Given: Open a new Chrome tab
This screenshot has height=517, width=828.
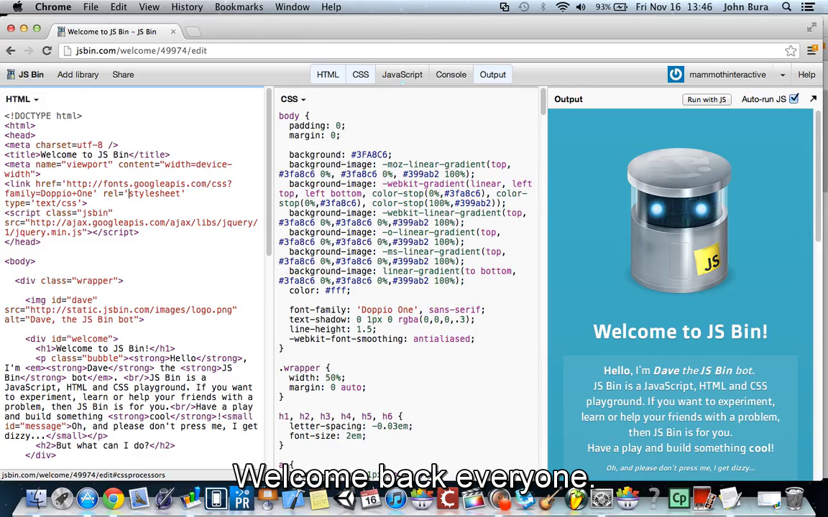Looking at the screenshot, I should [193, 32].
